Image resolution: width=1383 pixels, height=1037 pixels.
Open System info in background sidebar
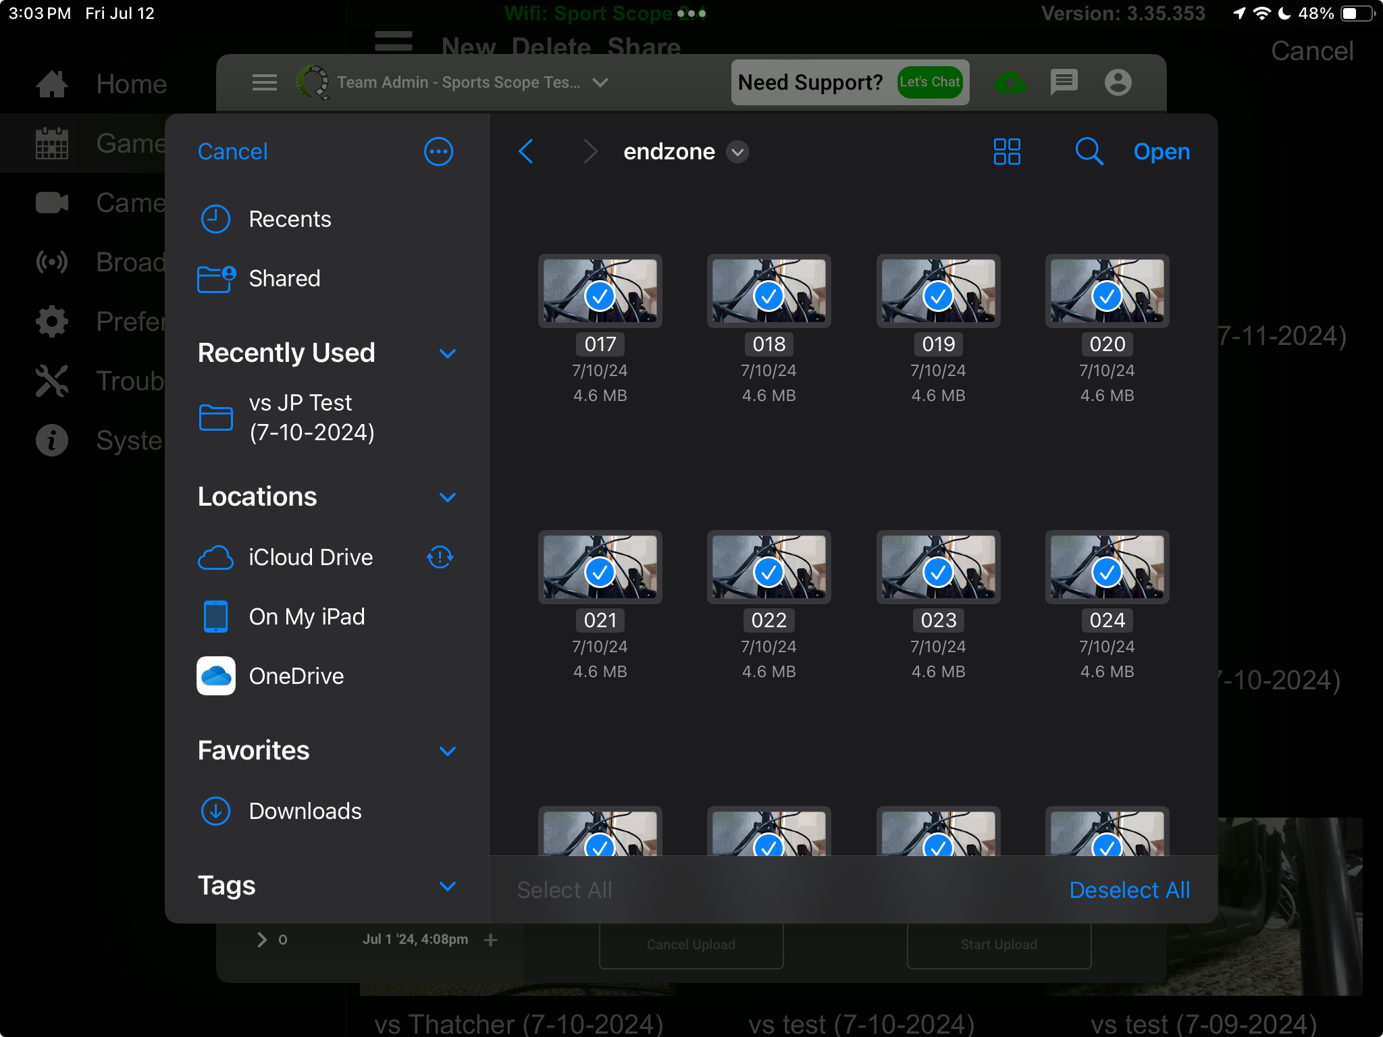coord(100,440)
